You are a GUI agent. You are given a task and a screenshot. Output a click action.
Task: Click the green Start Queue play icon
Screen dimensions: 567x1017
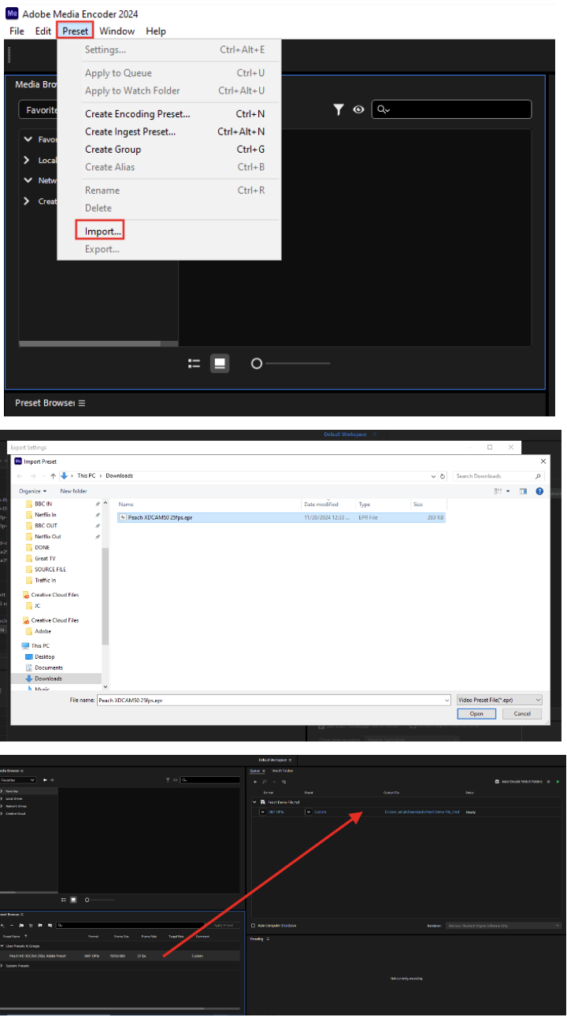click(x=558, y=782)
